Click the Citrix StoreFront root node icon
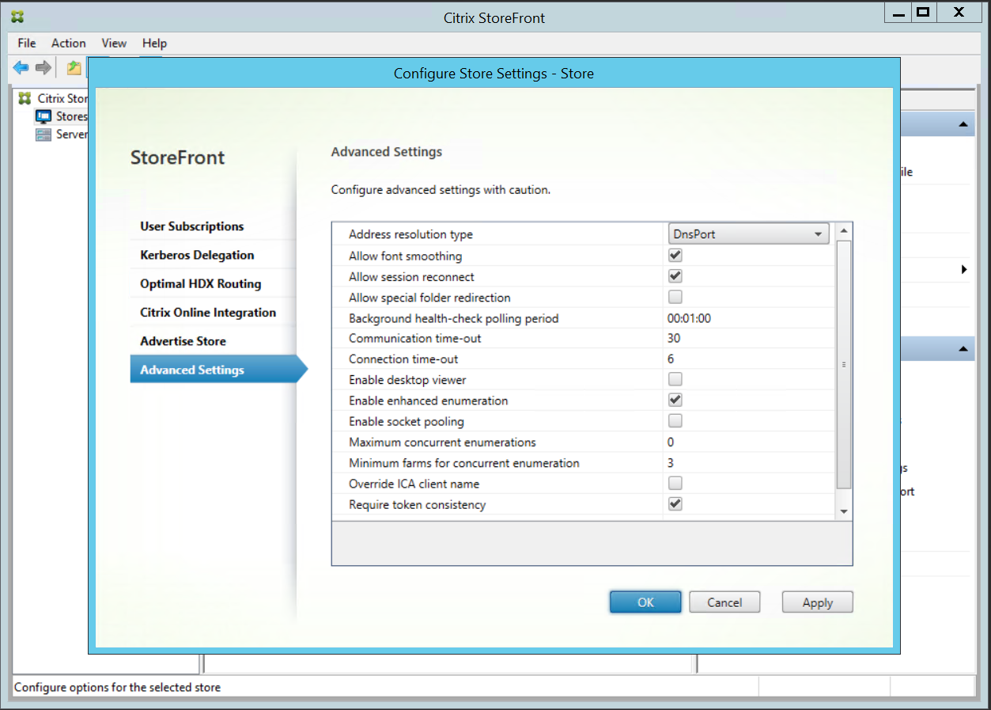The image size is (991, 710). click(25, 98)
